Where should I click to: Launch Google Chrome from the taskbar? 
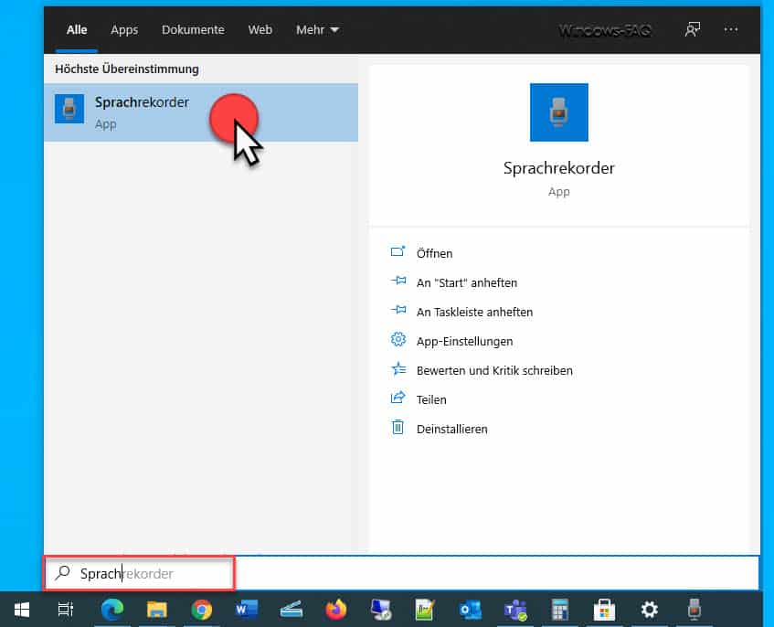[201, 610]
